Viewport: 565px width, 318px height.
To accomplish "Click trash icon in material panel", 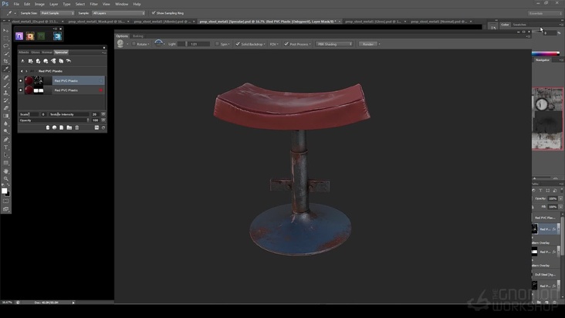I will 76,127.
